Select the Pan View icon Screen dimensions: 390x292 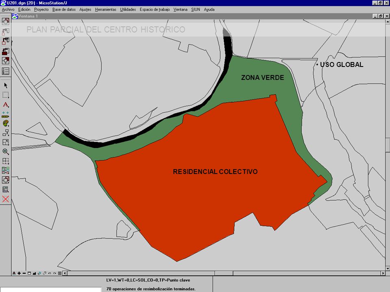tap(45, 273)
